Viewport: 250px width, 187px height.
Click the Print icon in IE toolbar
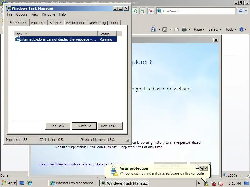pyautogui.click(x=184, y=29)
